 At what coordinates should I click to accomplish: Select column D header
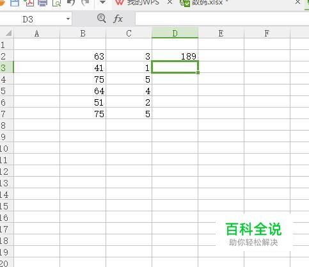pyautogui.click(x=175, y=33)
